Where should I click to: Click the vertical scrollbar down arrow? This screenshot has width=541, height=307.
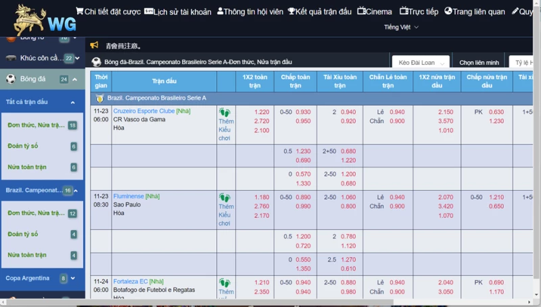(536, 295)
